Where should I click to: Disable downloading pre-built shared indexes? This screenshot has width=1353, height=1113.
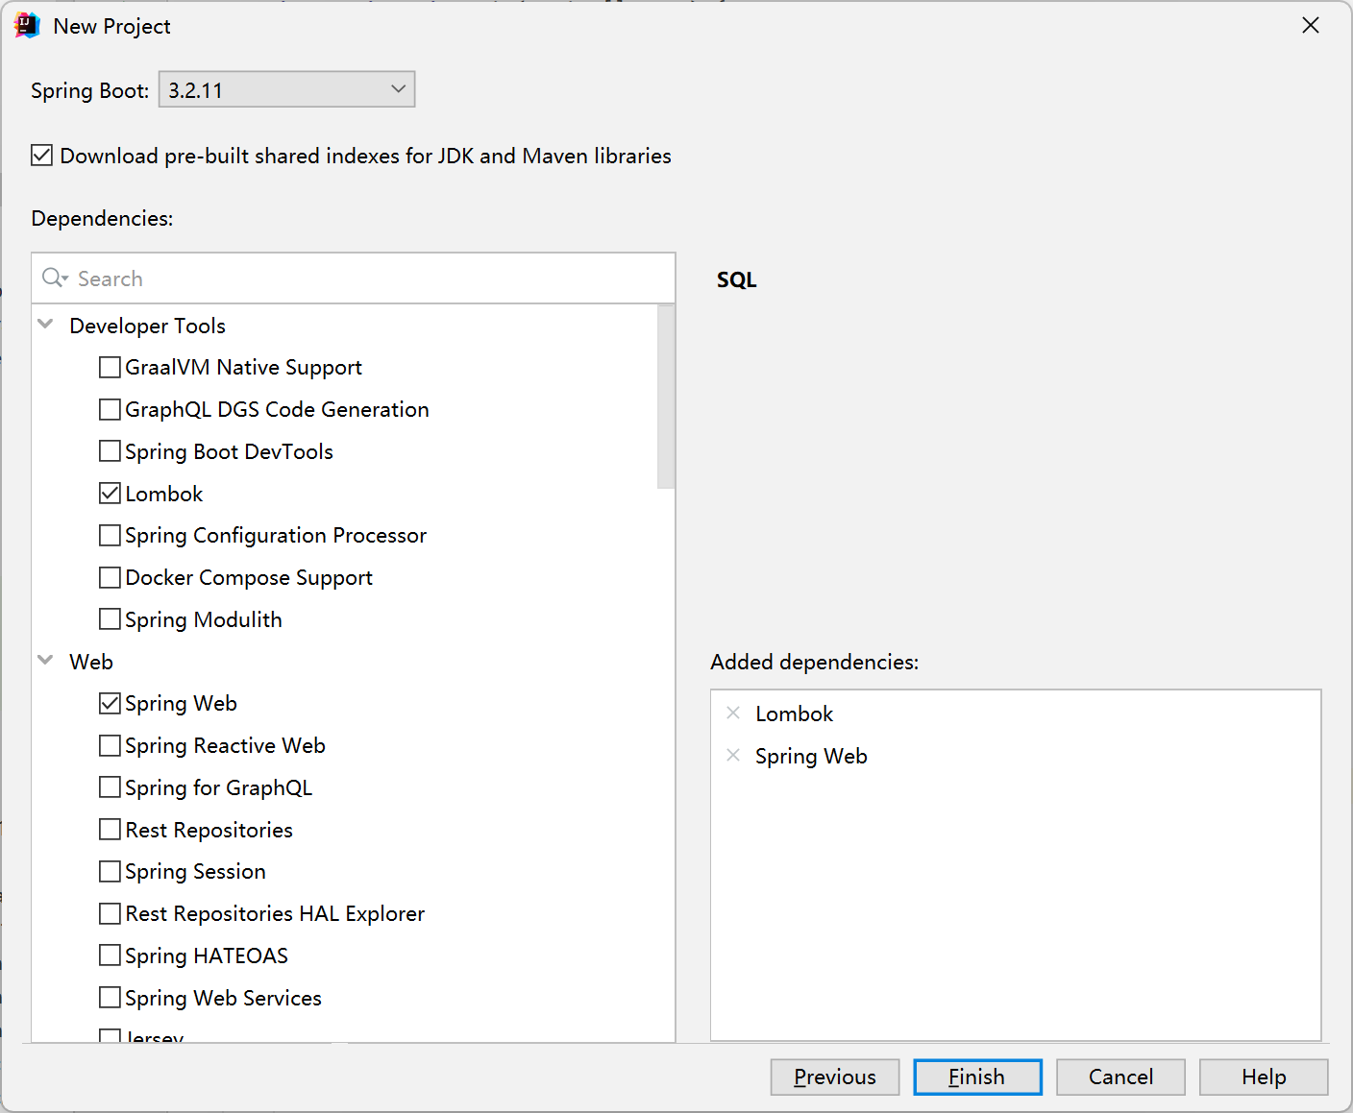[x=42, y=156]
